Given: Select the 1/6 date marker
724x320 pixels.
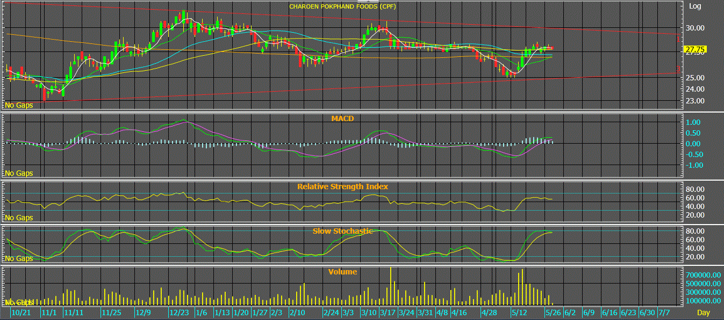Looking at the screenshot, I should [x=202, y=312].
